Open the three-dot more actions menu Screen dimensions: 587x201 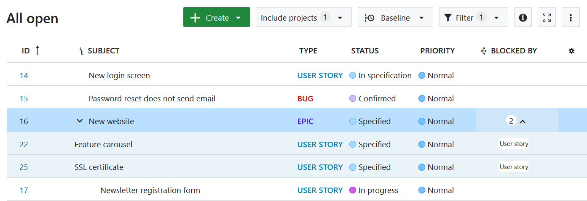(571, 18)
